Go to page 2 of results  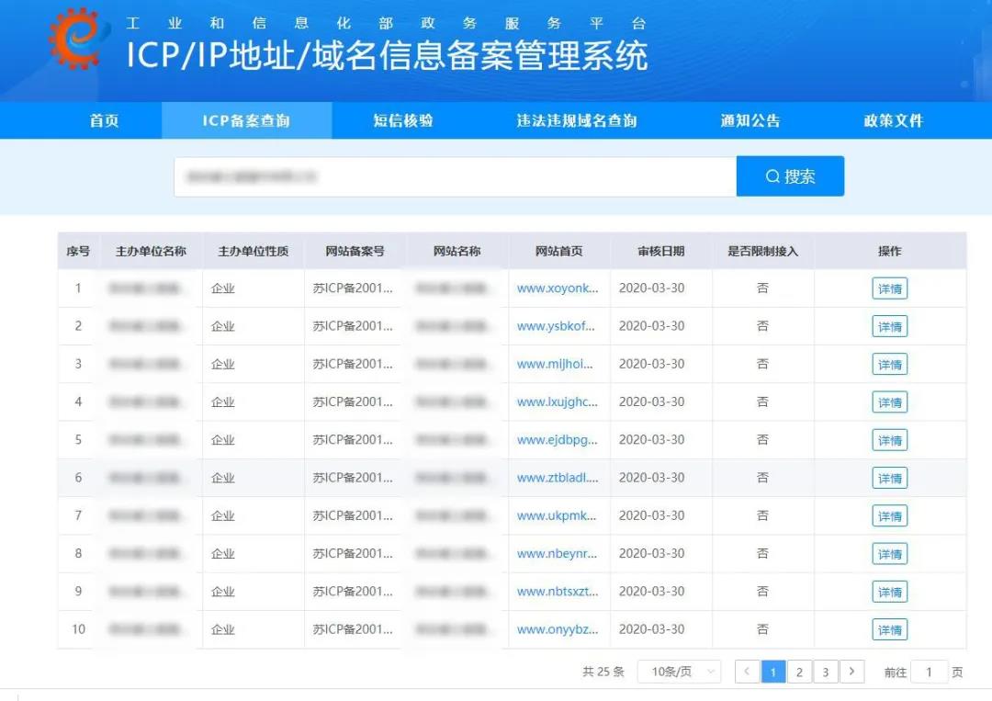(799, 673)
